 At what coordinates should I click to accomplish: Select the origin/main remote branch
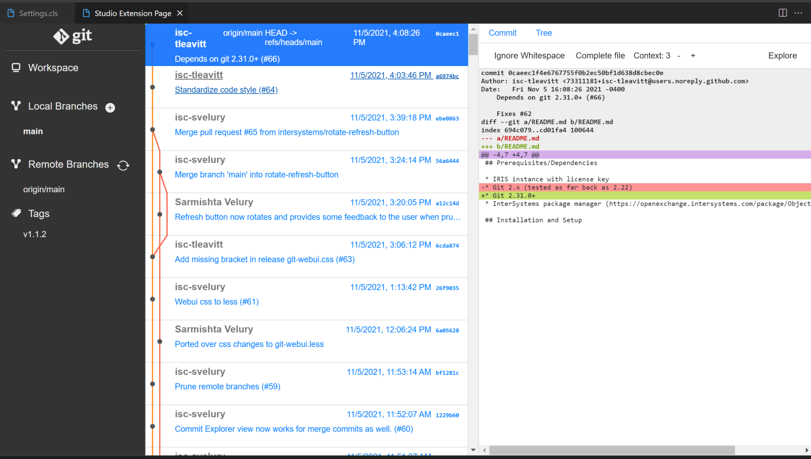44,189
